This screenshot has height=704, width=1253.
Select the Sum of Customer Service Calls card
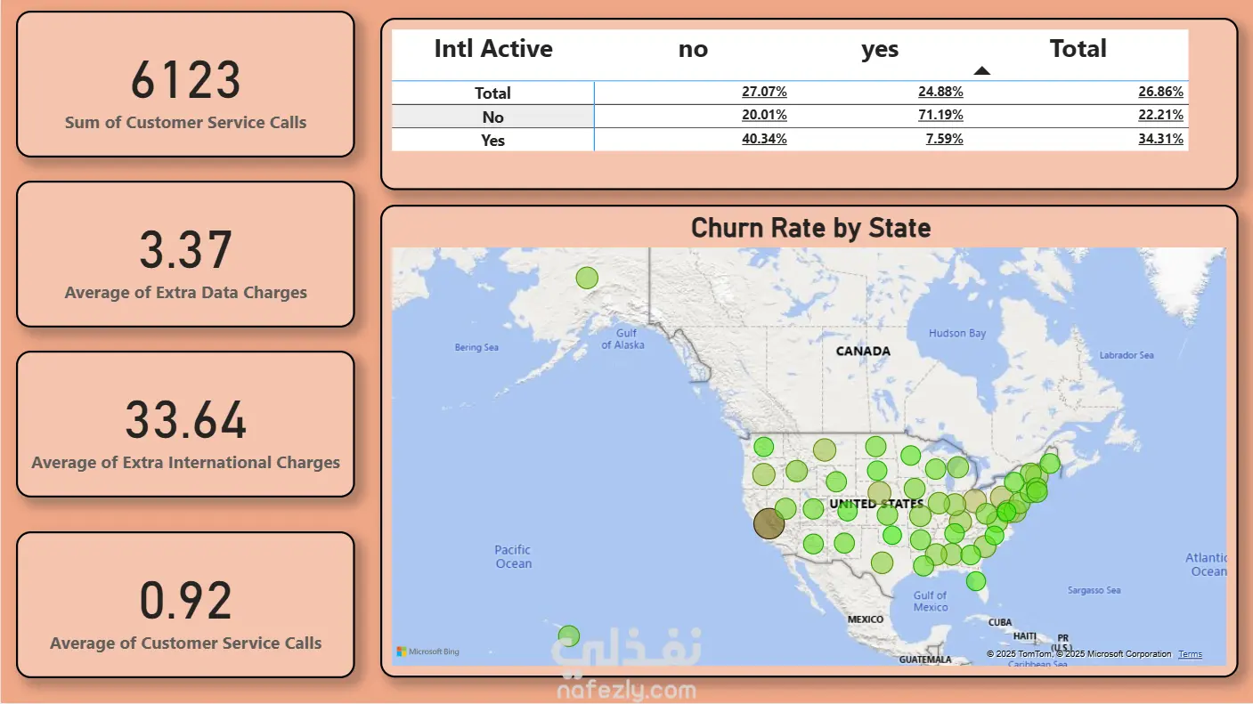pos(185,85)
